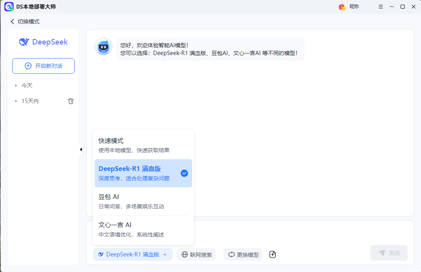
Task: Click the refresh icon on 更换模型 button
Action: pyautogui.click(x=232, y=254)
